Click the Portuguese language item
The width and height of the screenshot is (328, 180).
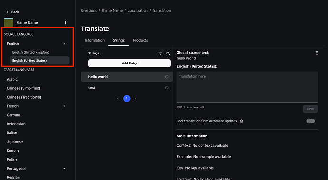17,169
